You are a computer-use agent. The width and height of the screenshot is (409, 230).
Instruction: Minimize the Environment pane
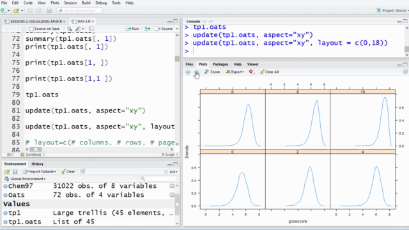tap(169, 164)
